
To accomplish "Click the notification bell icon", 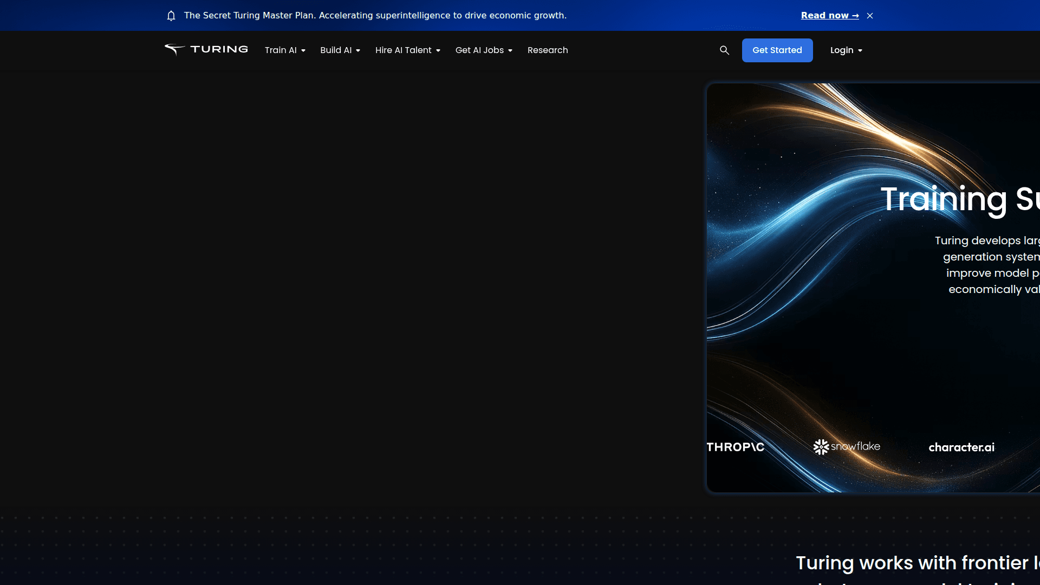I will [171, 15].
